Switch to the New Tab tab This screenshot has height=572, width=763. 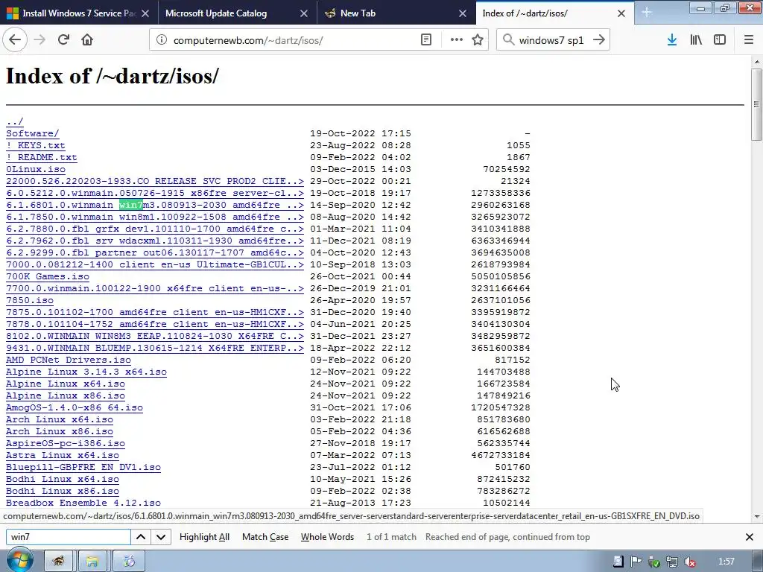click(396, 13)
